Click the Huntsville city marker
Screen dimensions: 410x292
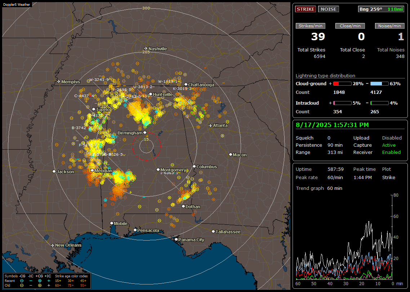(x=151, y=94)
